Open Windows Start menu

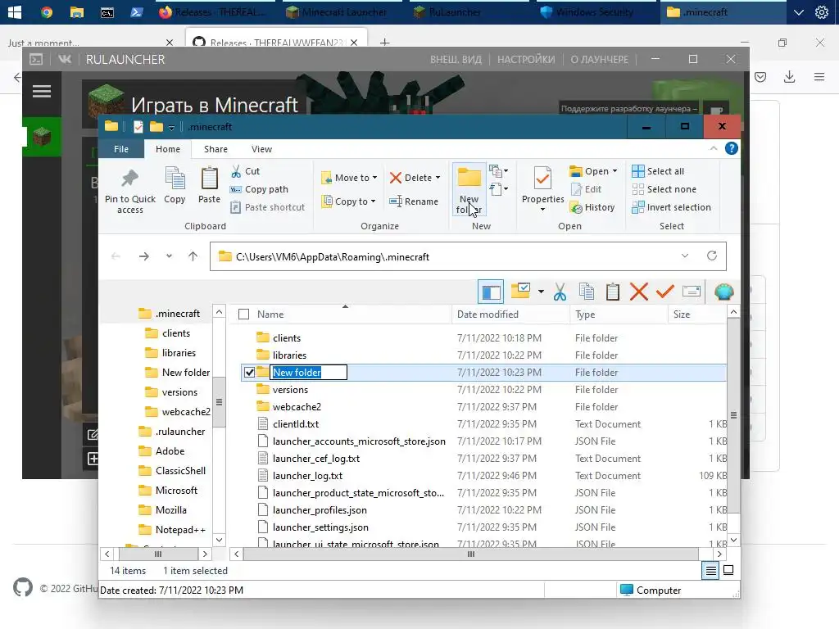pyautogui.click(x=15, y=11)
